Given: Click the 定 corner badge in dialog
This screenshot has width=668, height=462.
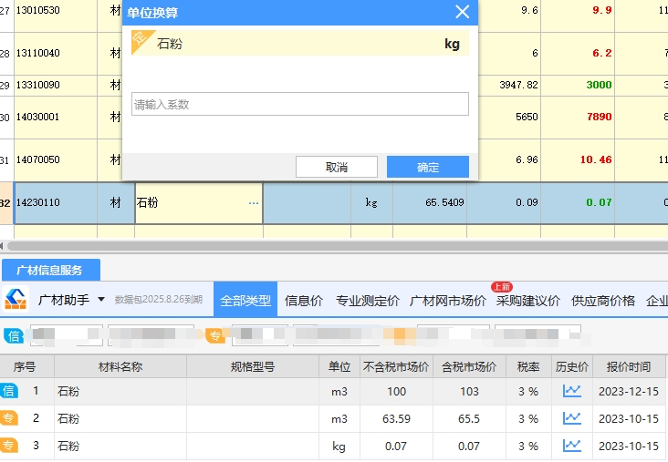Looking at the screenshot, I should 141,39.
